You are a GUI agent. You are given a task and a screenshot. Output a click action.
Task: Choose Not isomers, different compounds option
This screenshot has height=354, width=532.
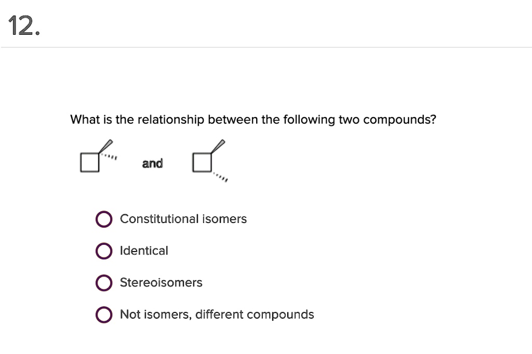(104, 314)
